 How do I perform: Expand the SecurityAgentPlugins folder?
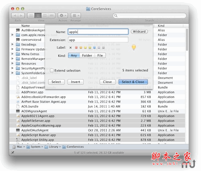pyautogui.click(x=12, y=68)
